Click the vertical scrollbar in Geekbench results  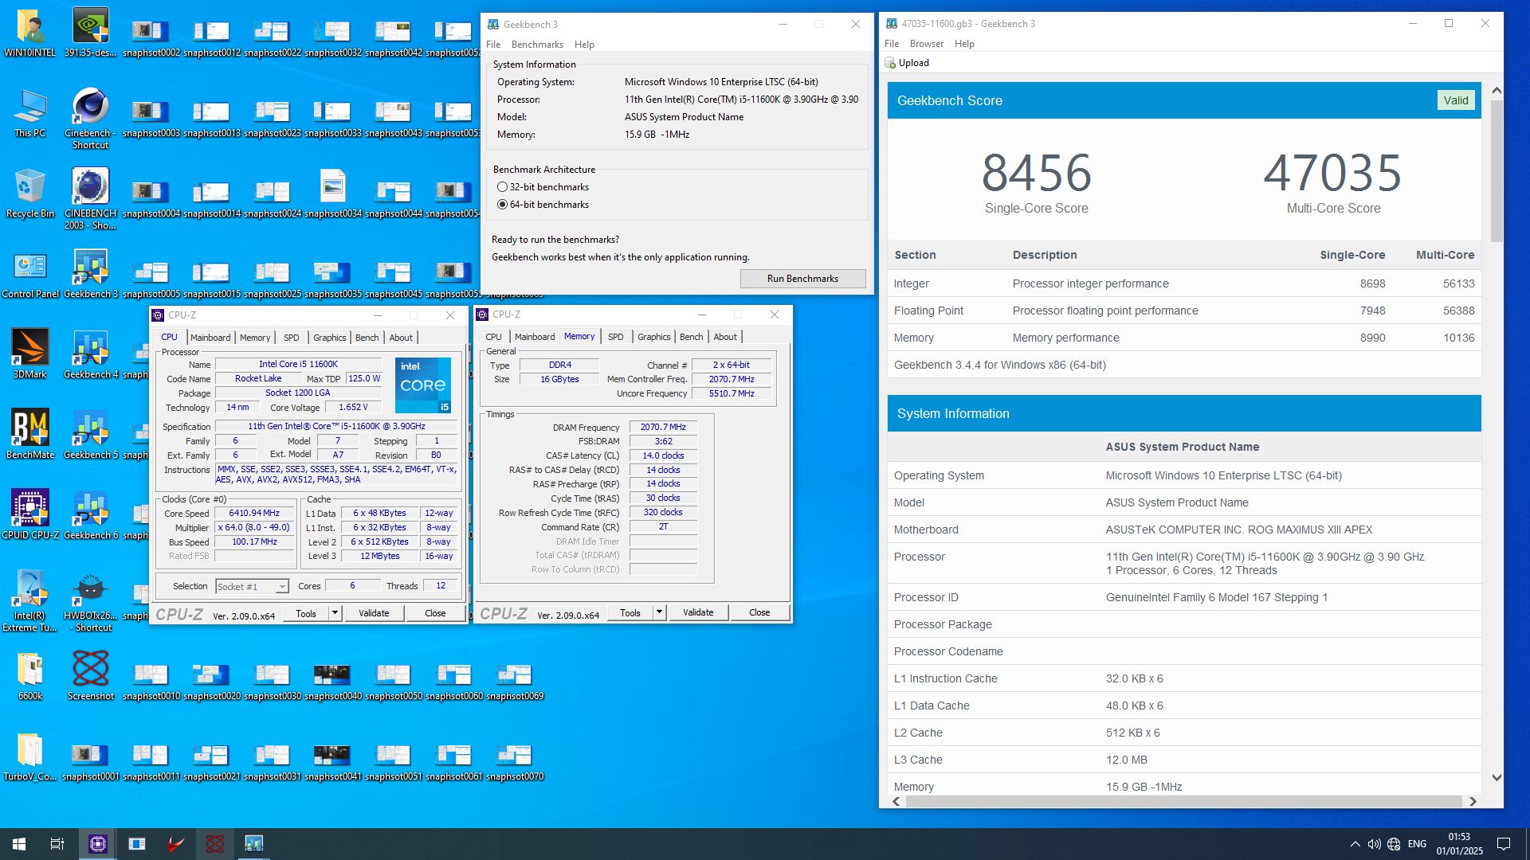click(1497, 170)
